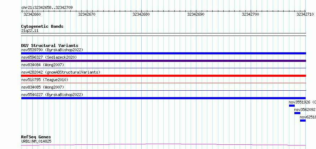
Task: Open nsv4282042 (gnomADStructuralVariants) label
Action: 61,72
